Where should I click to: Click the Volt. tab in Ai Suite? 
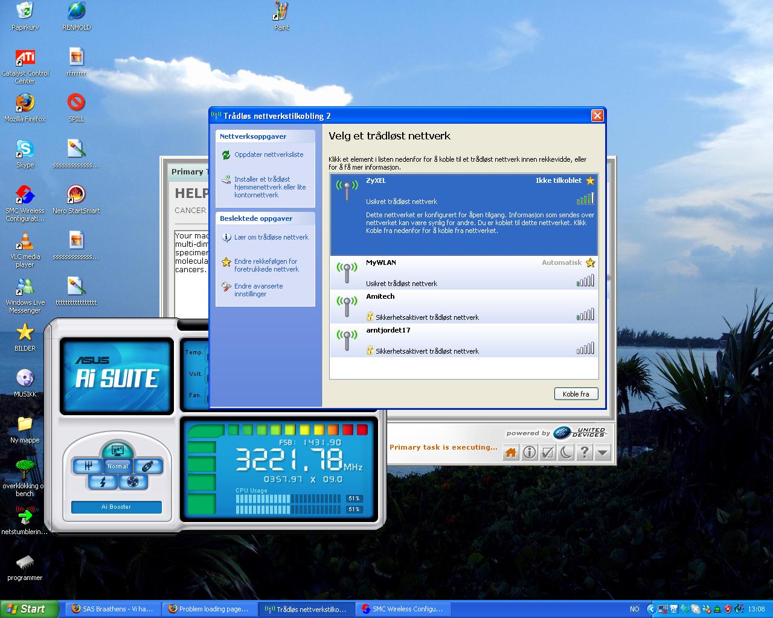[194, 374]
